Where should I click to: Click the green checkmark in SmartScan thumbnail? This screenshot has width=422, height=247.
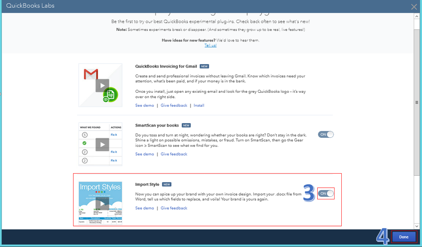(84, 143)
